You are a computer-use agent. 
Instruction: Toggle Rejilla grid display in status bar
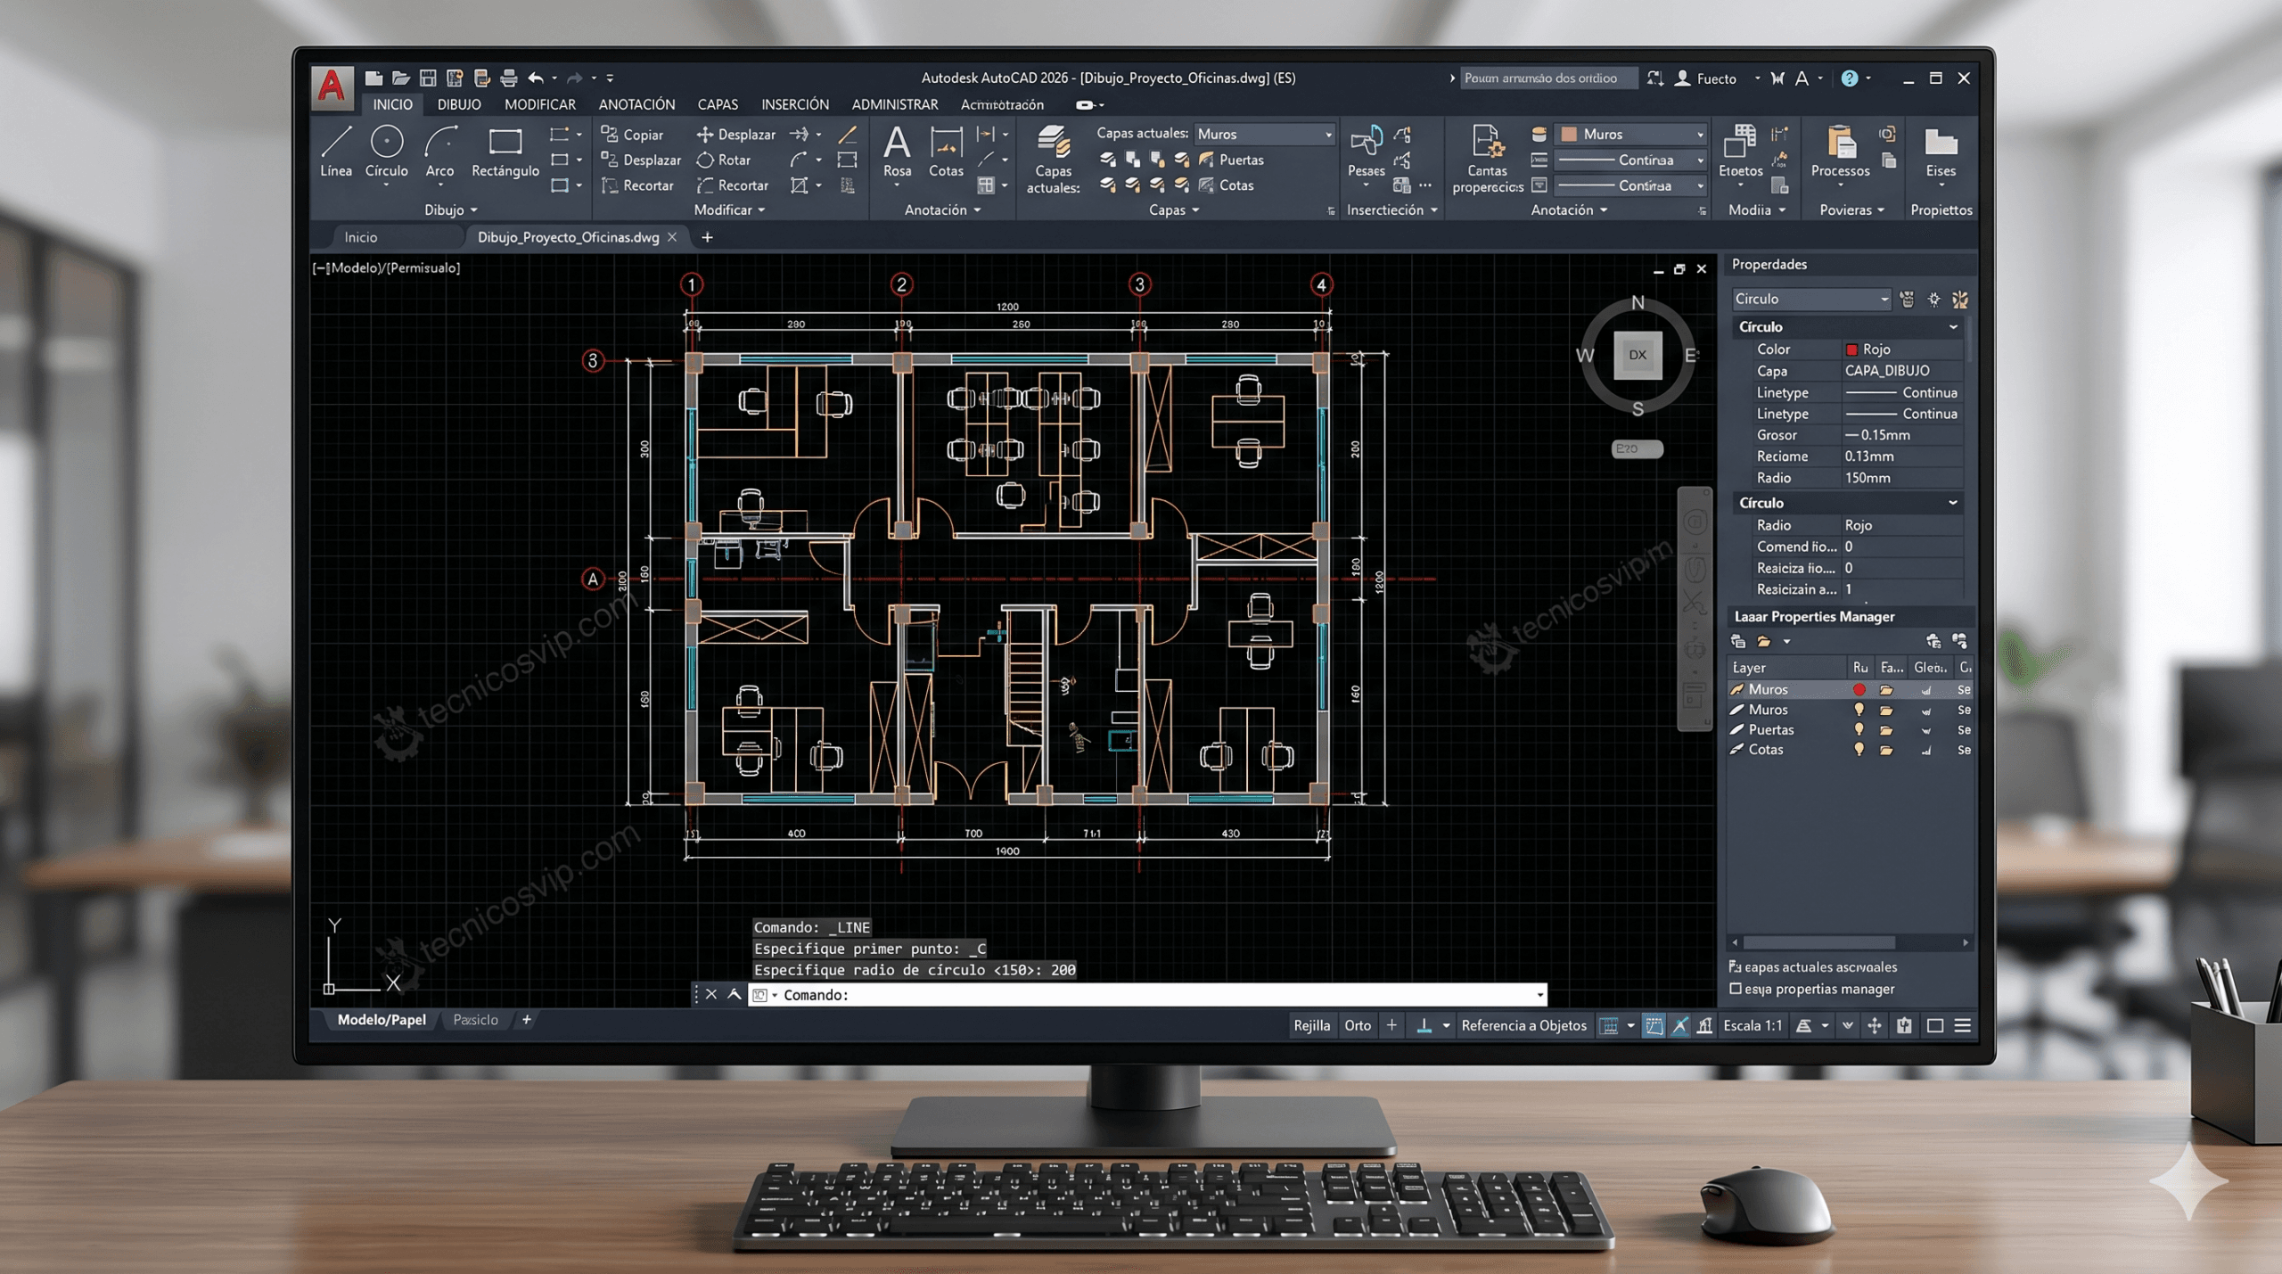tap(1311, 1026)
